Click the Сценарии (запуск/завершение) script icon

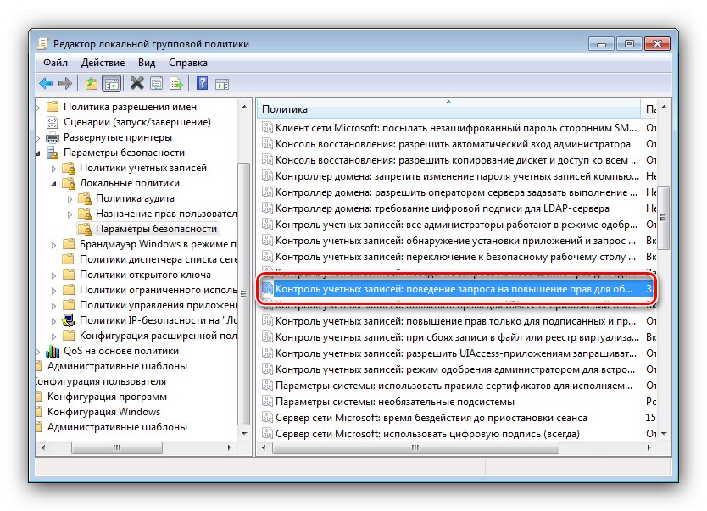[x=53, y=122]
